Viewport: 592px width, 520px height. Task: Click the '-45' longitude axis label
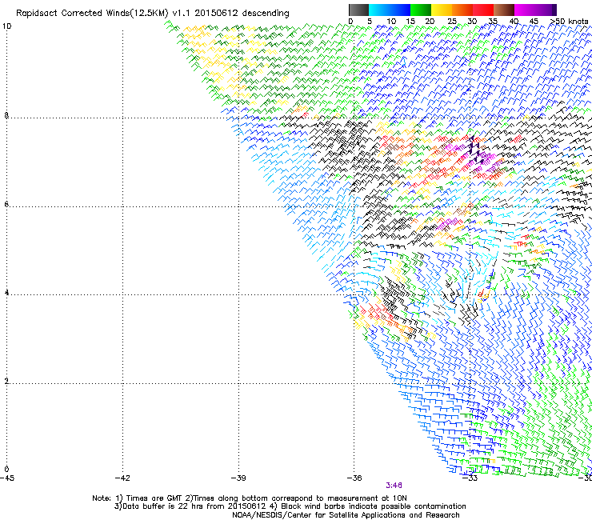(x=7, y=478)
